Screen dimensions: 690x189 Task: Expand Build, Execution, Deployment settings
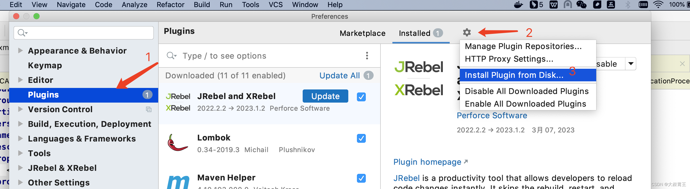20,124
